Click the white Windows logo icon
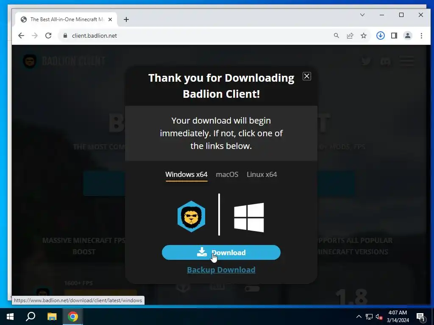 pyautogui.click(x=249, y=217)
